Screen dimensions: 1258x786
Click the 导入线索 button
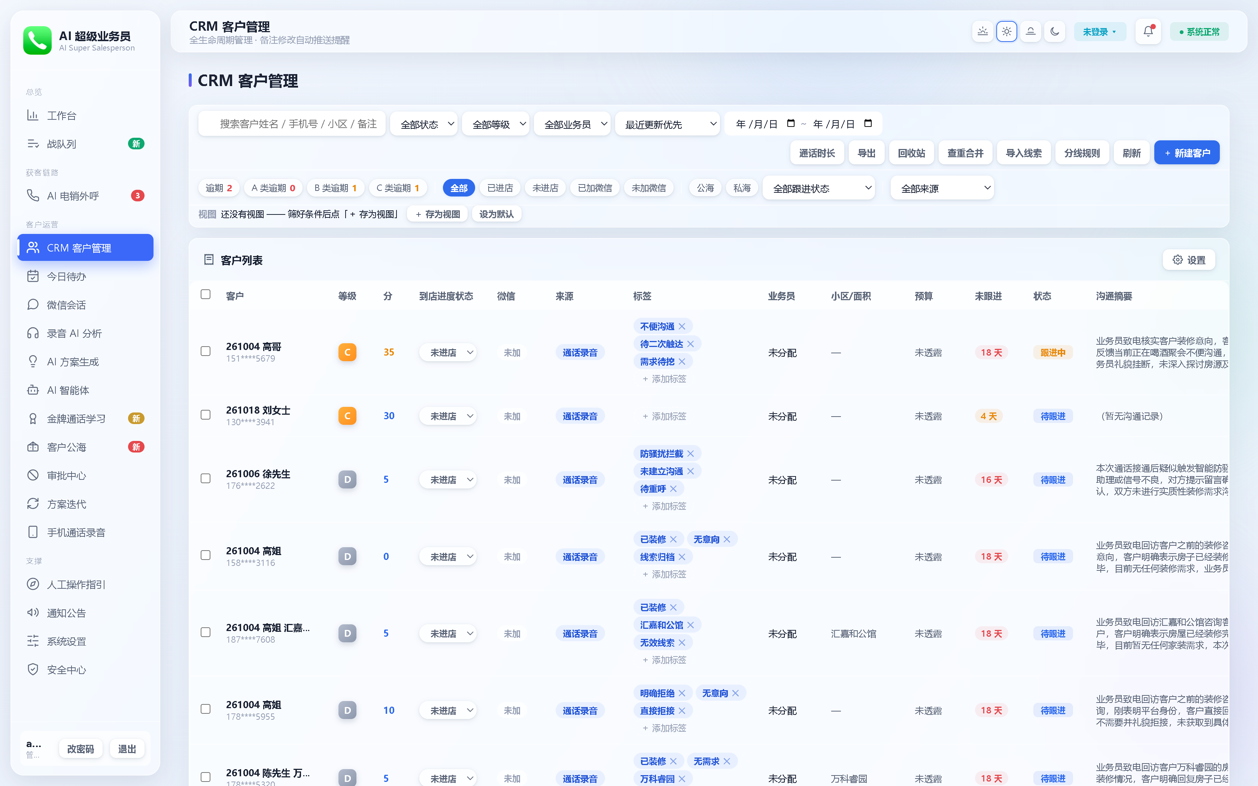click(x=1024, y=153)
